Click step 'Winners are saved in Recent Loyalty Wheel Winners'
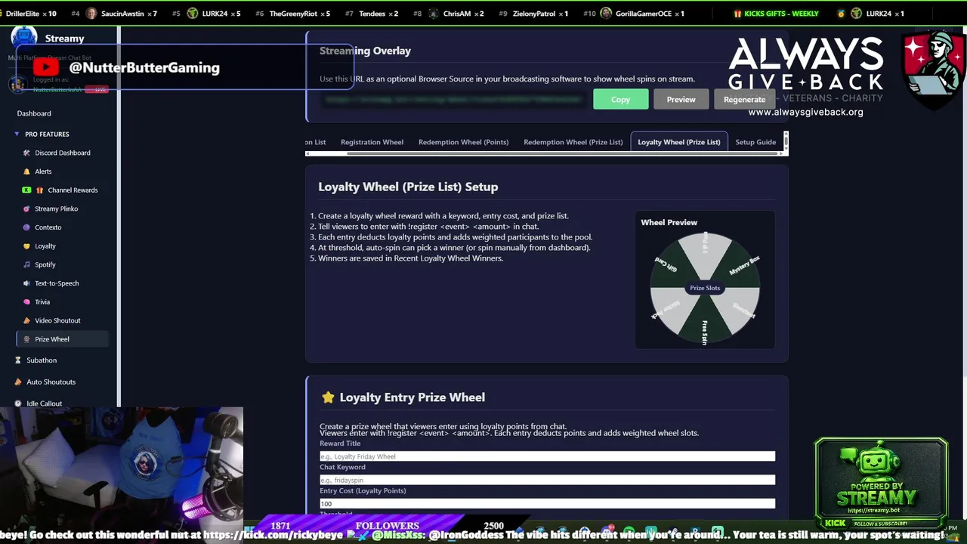The image size is (967, 544). coord(410,258)
